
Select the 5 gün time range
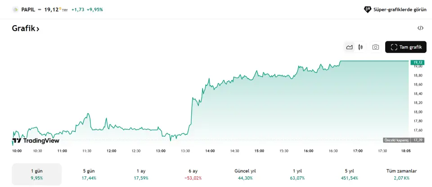(89, 174)
